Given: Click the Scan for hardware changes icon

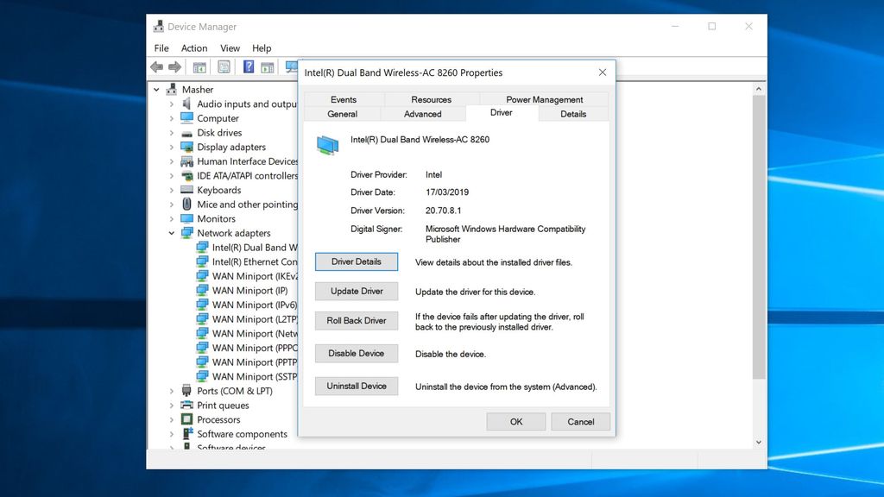Looking at the screenshot, I should pyautogui.click(x=291, y=66).
